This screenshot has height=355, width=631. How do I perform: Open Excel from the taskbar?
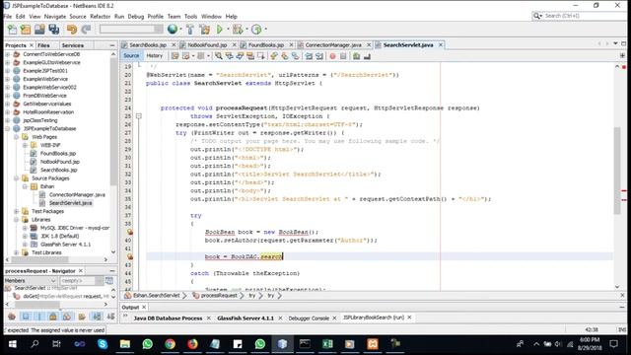(327, 344)
